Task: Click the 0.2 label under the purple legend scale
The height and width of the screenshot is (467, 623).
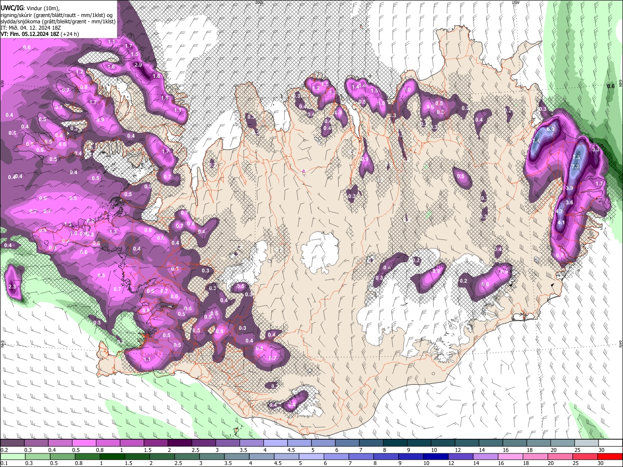Action: coord(4,450)
